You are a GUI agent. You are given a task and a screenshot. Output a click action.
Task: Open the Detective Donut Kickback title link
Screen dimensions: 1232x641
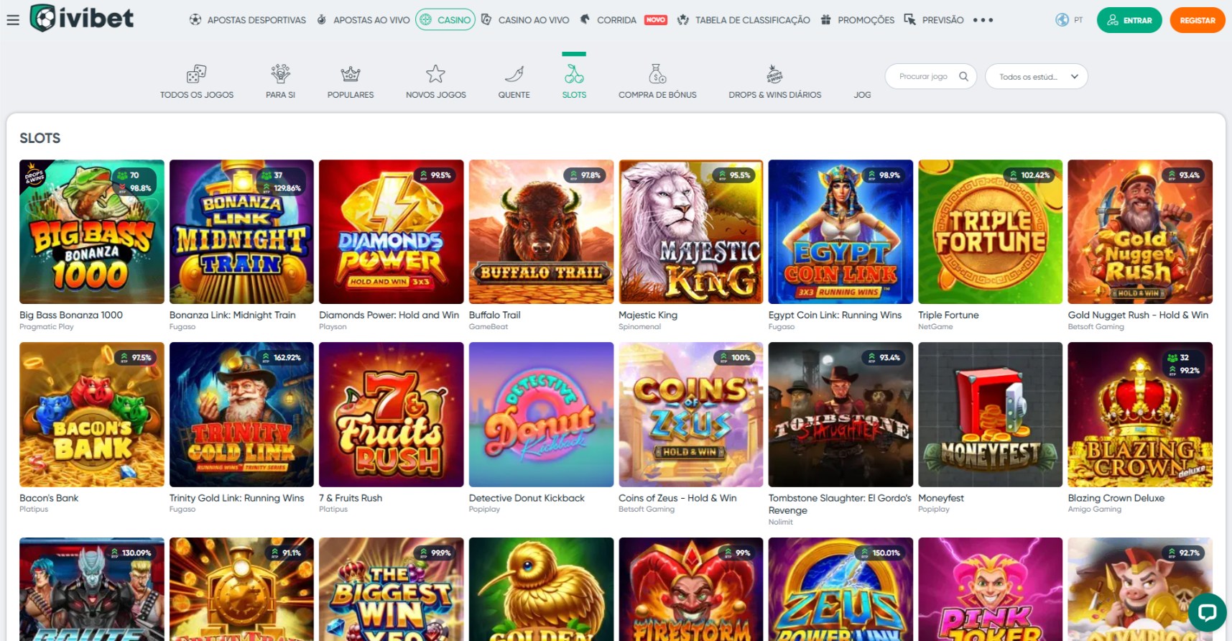point(527,498)
